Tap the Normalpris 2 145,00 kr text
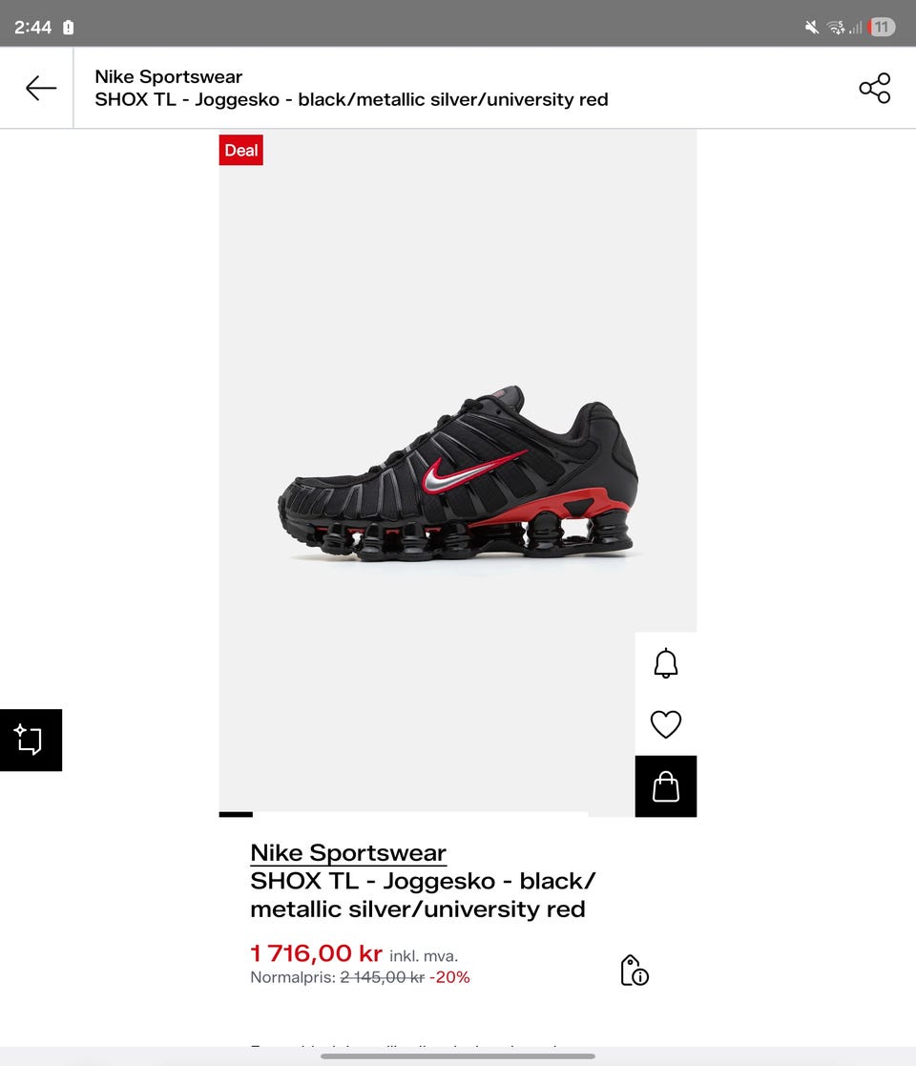916x1066 pixels. click(337, 977)
